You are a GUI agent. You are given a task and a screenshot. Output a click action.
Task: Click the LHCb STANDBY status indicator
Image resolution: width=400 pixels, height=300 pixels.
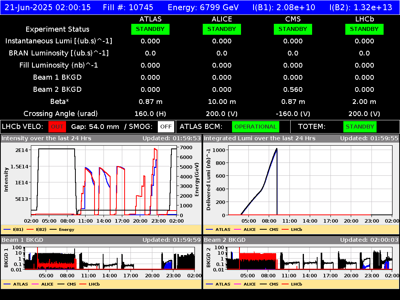click(x=364, y=29)
